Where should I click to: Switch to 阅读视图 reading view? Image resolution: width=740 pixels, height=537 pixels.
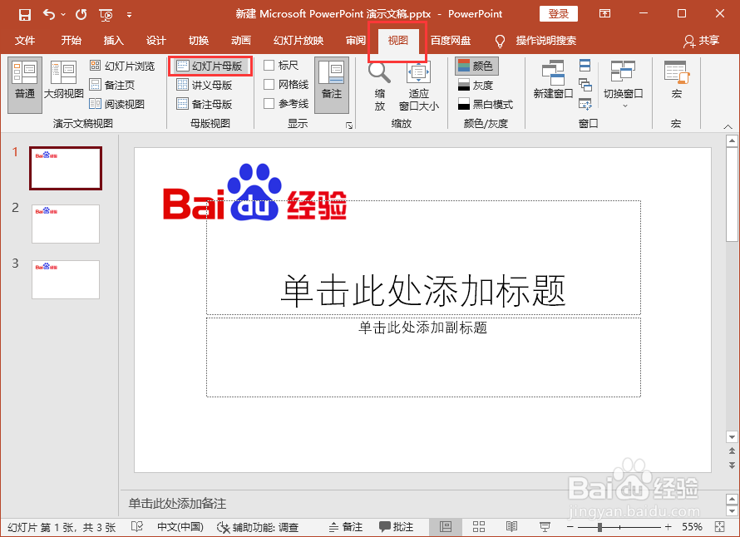pos(117,104)
